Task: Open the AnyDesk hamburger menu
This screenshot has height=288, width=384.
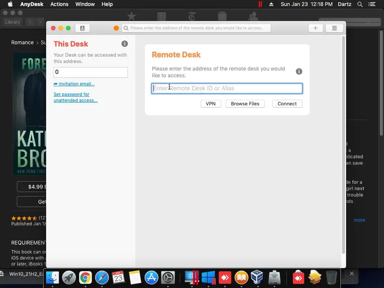Action: point(334,28)
